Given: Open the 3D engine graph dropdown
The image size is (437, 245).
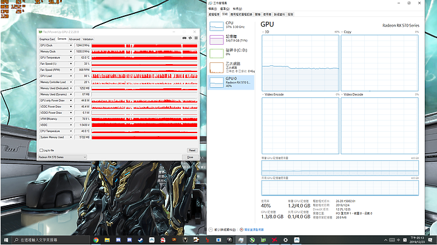Looking at the screenshot, I should tap(263, 32).
